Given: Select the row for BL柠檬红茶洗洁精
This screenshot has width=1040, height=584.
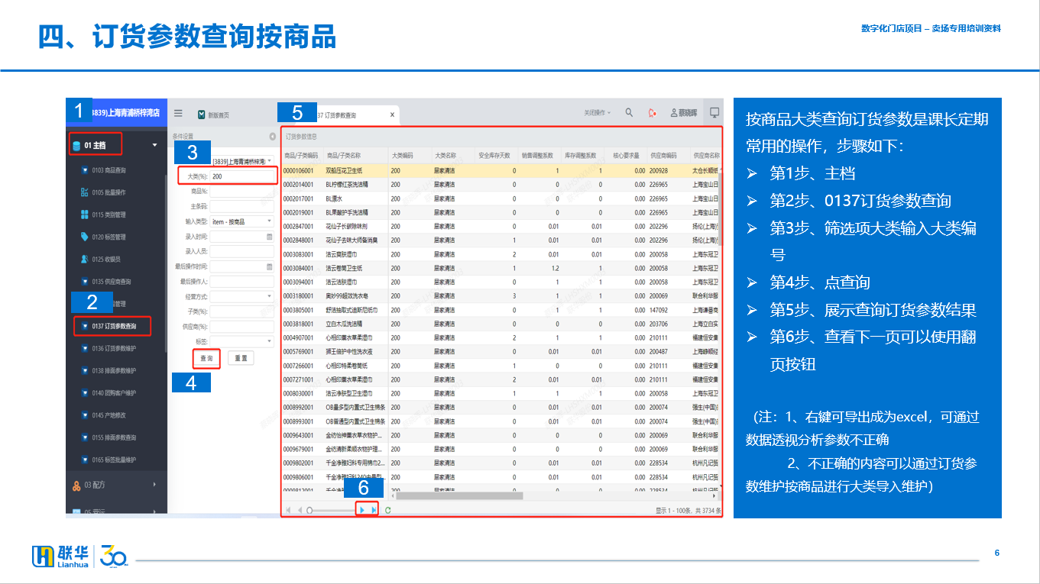Looking at the screenshot, I should pos(499,185).
